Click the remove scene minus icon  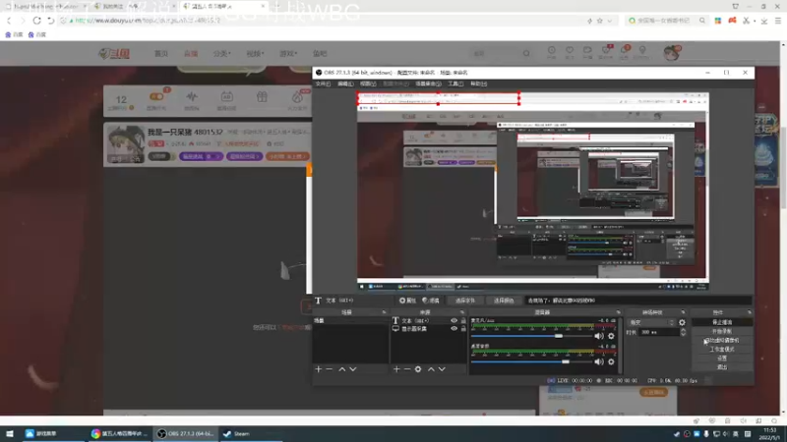click(x=330, y=369)
